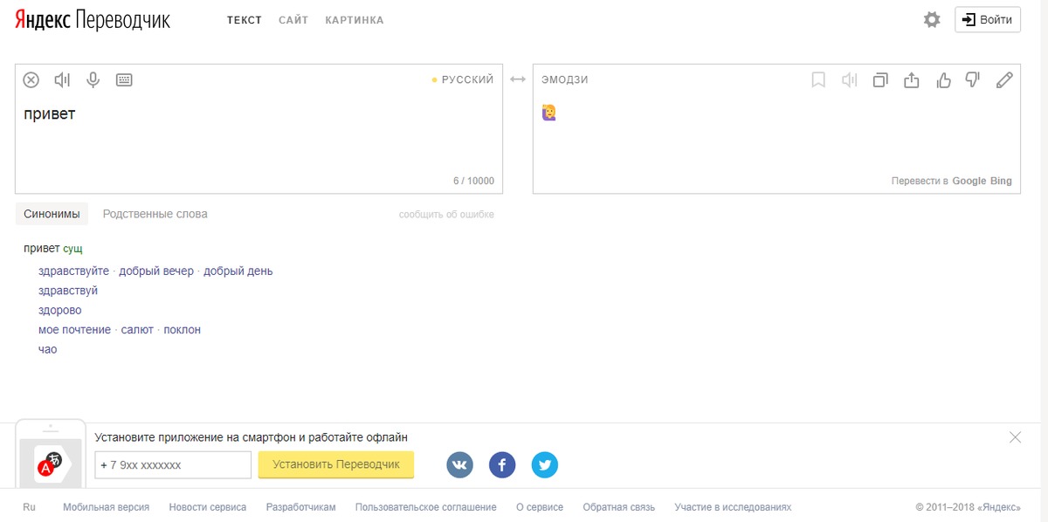Select synonym здравствуй
The image size is (1048, 522).
tap(68, 291)
